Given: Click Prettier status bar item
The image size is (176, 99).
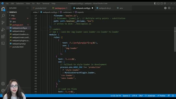Looking at the screenshot, I should click(161, 96).
